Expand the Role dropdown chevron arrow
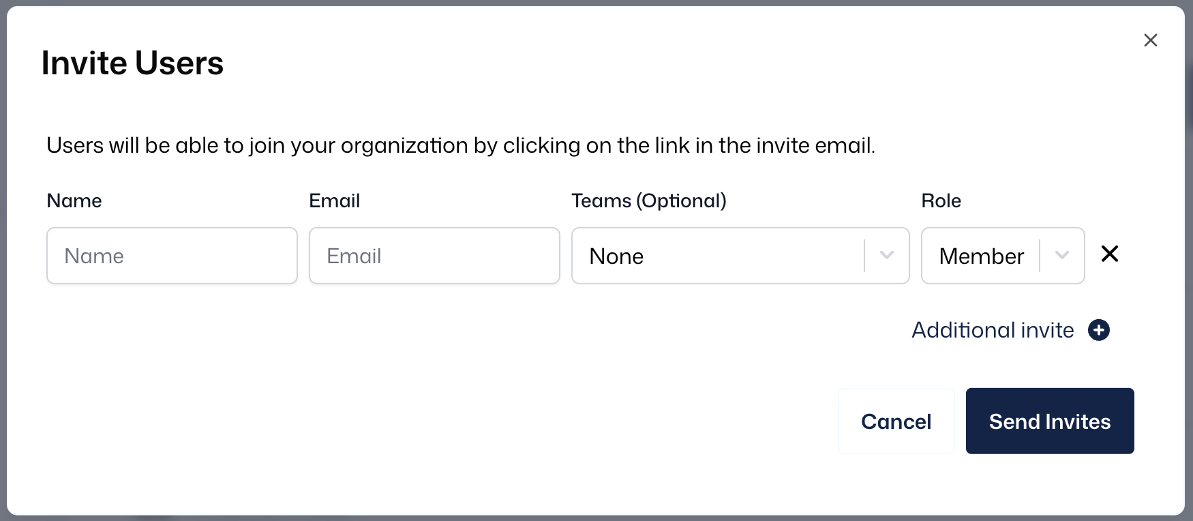 1061,256
